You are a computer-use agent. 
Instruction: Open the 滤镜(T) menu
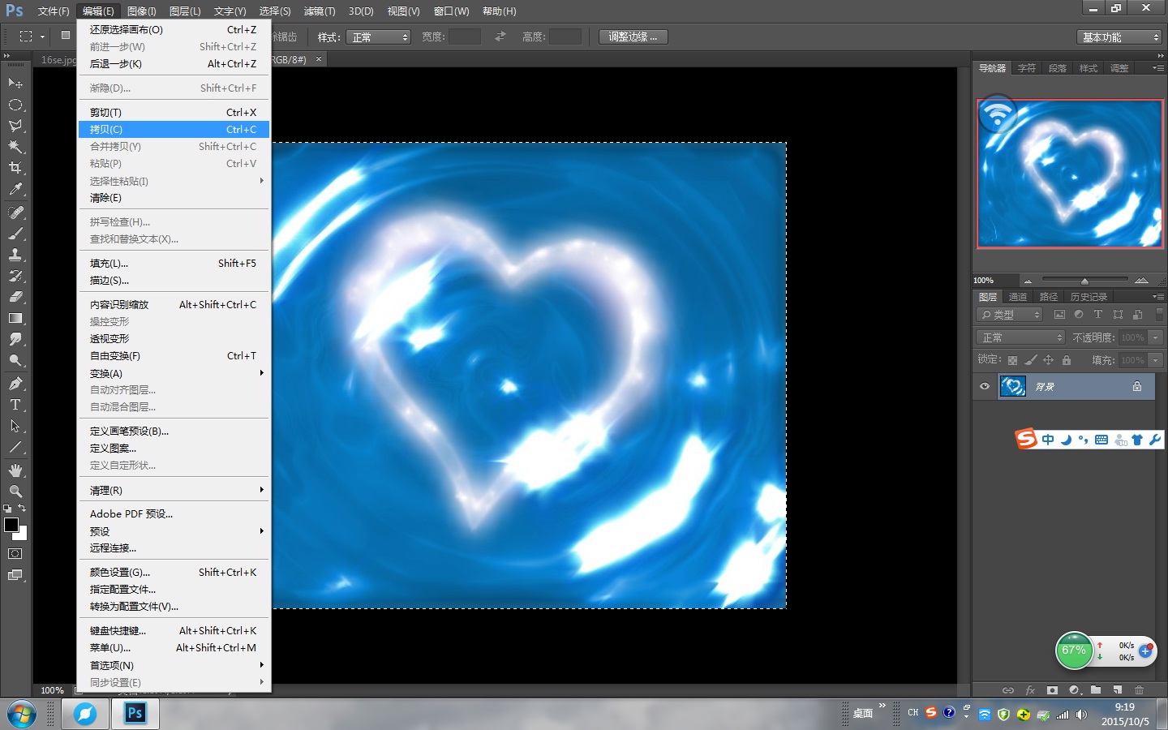pos(320,11)
